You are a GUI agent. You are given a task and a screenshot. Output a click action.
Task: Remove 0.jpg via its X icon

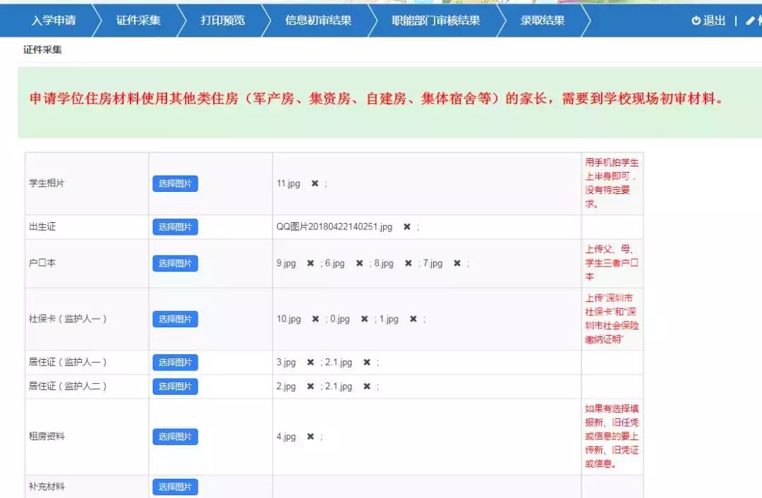[x=363, y=319]
